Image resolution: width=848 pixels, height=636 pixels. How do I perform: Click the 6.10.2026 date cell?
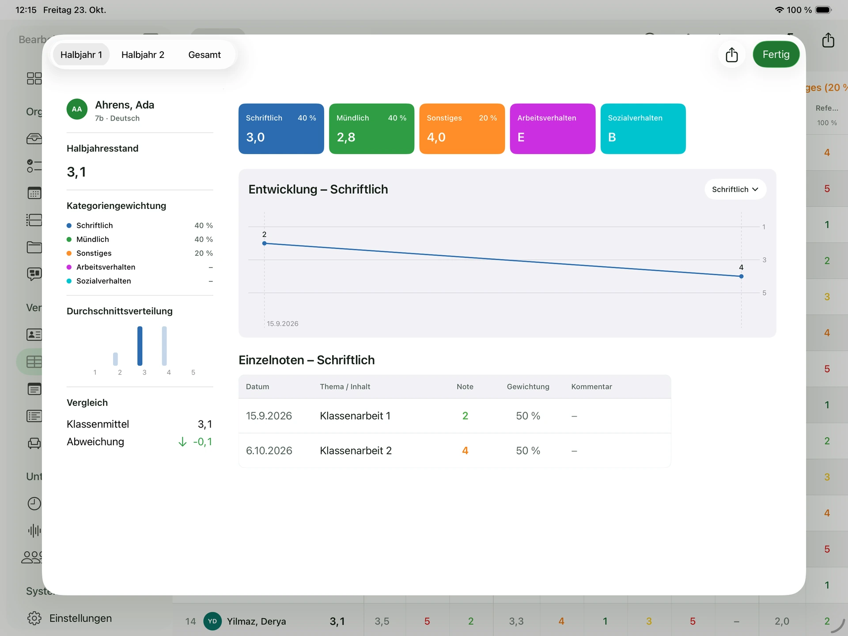click(269, 450)
